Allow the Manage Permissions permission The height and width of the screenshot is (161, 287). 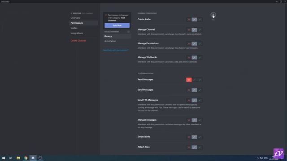(200, 44)
